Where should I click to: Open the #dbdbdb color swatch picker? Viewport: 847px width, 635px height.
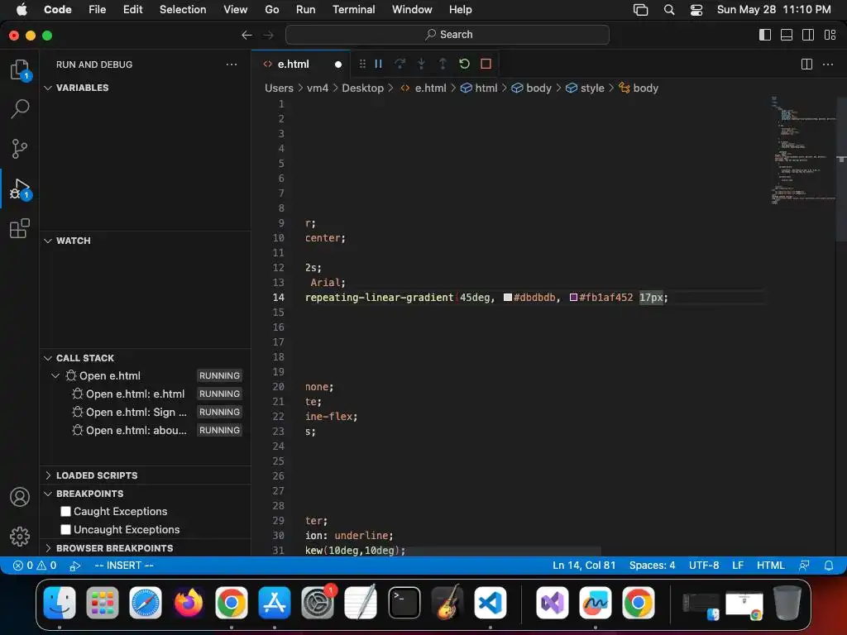(x=508, y=298)
